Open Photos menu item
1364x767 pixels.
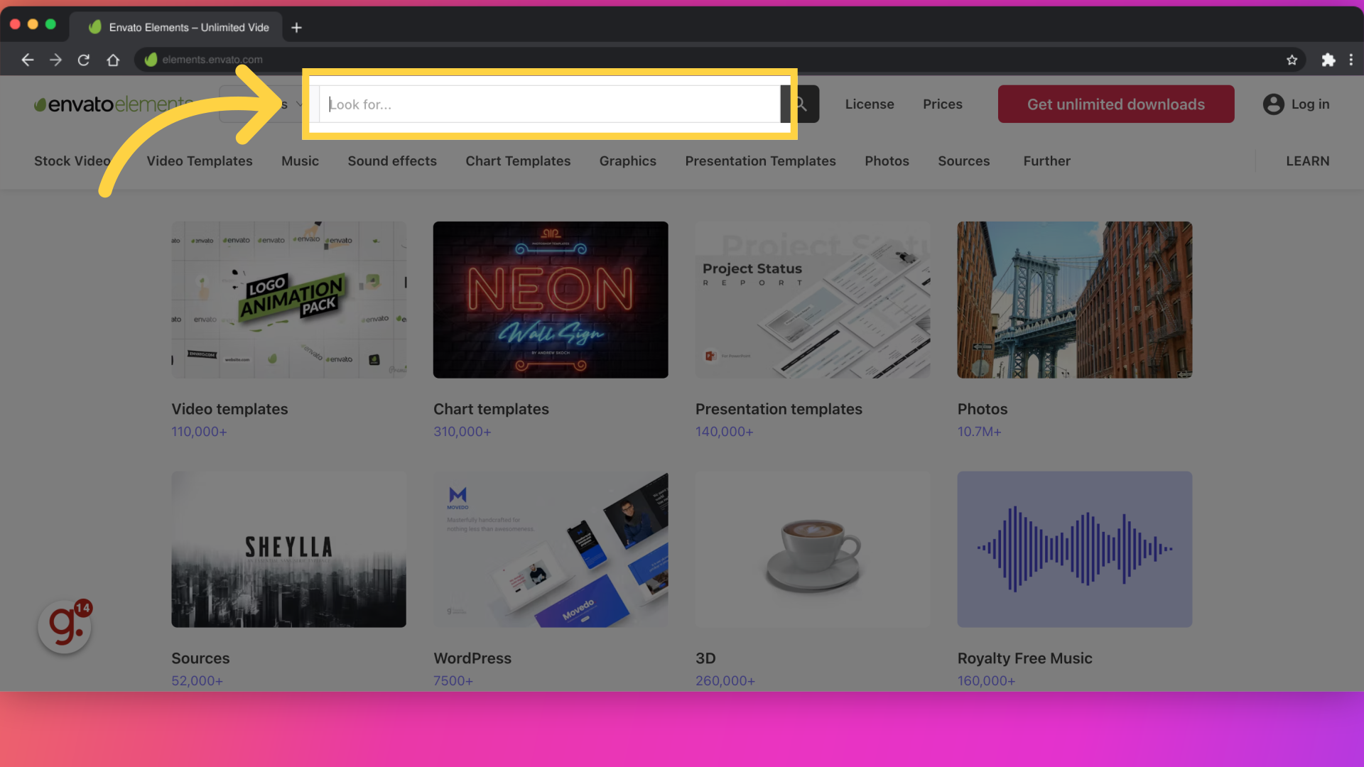887,161
